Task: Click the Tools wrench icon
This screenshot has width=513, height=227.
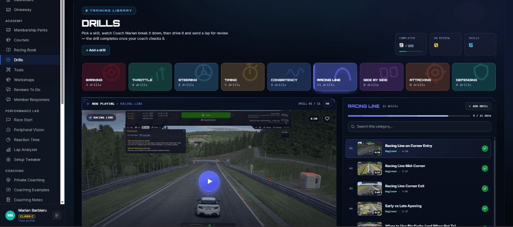Action: point(8,70)
